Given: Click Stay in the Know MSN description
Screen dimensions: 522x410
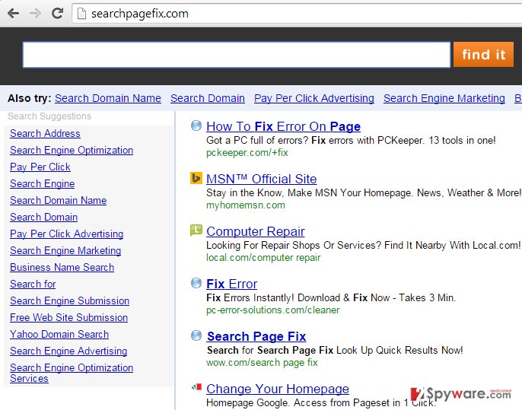Looking at the screenshot, I should coord(364,192).
